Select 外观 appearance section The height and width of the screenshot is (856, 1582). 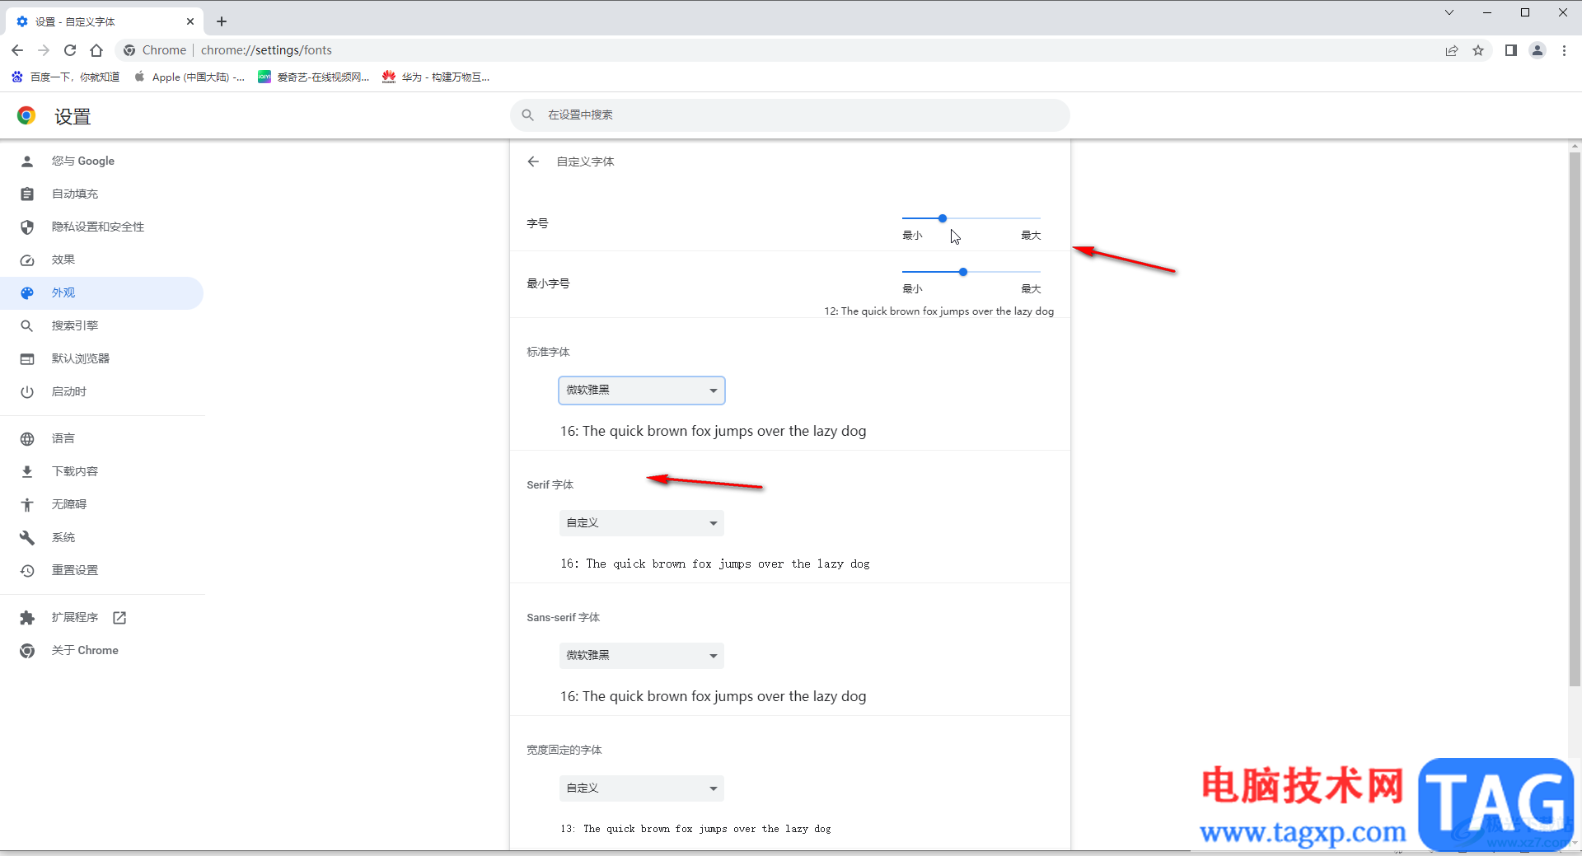102,292
